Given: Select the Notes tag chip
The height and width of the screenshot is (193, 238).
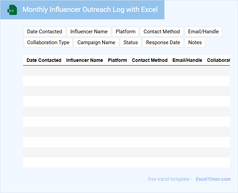Looking at the screenshot, I should (195, 42).
